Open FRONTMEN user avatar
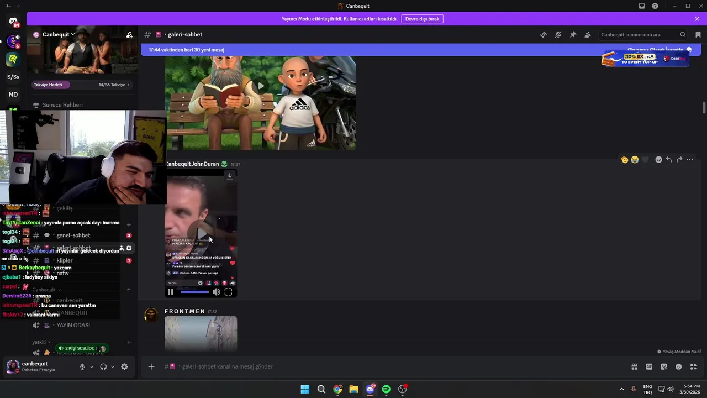 pyautogui.click(x=151, y=315)
